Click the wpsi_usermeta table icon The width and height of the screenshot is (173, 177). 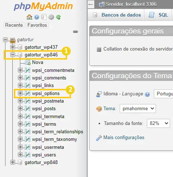pos(28,147)
